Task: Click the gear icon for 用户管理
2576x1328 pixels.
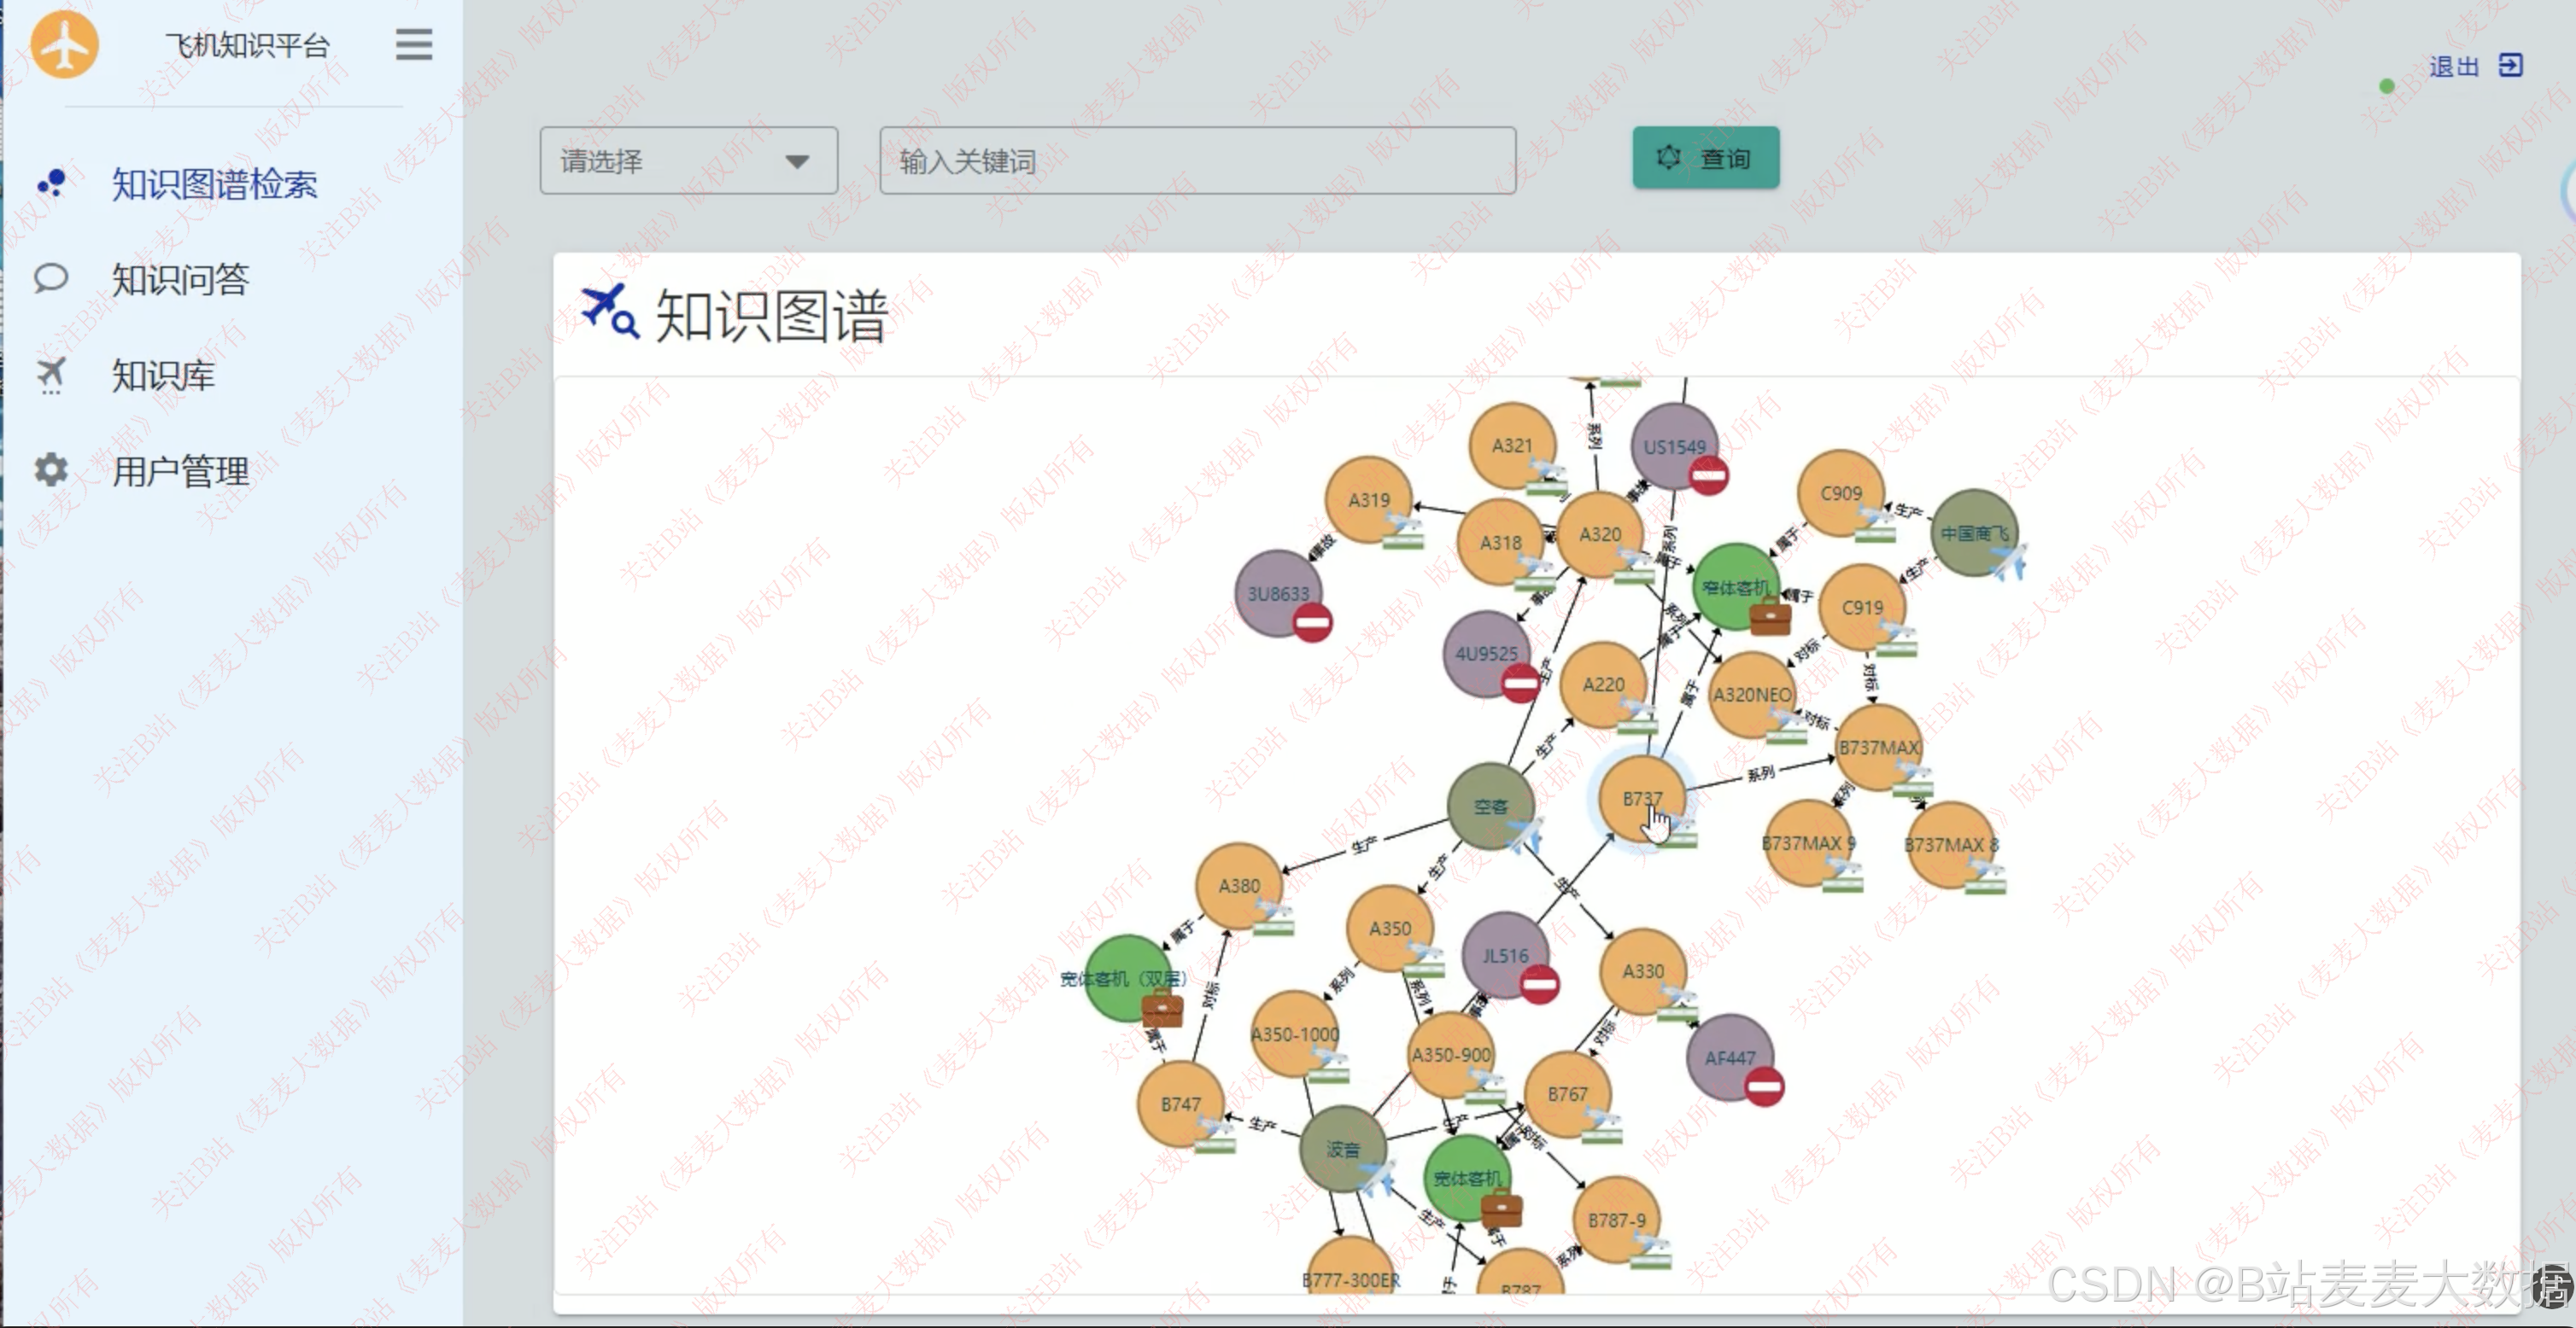Action: click(x=51, y=469)
